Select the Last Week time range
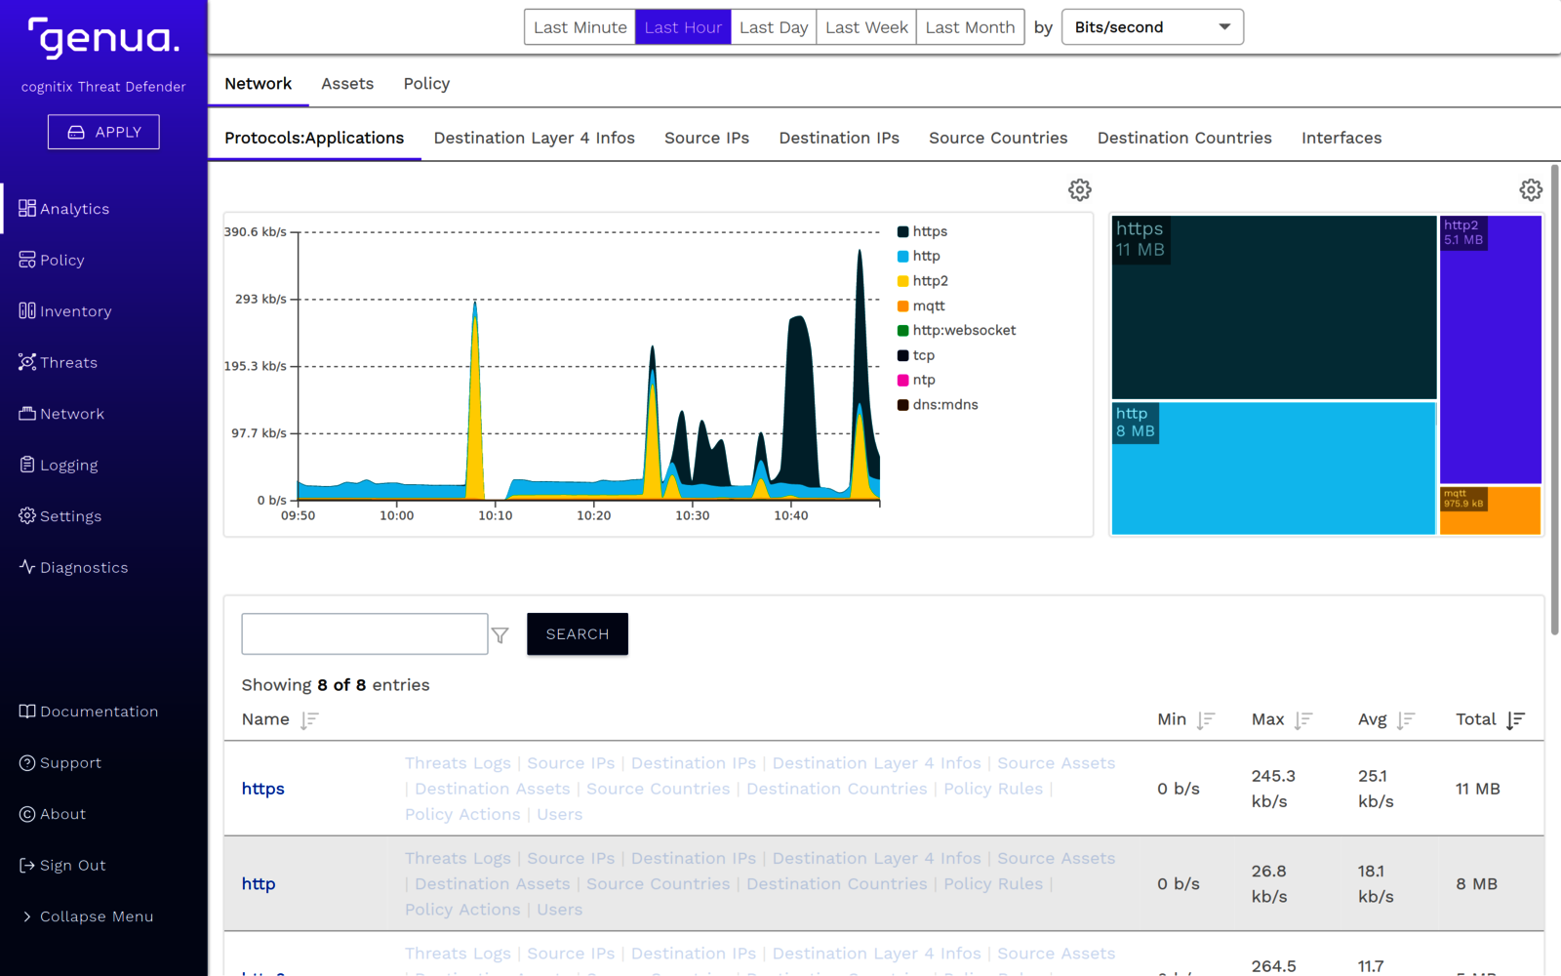This screenshot has height=976, width=1561. point(866,27)
